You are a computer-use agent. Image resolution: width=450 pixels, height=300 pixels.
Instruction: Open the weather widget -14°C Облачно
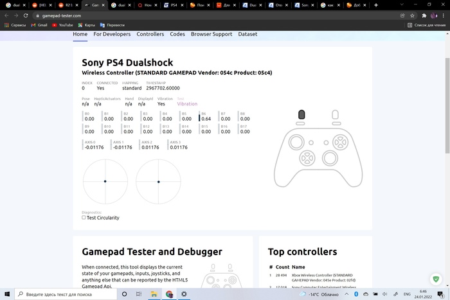click(319, 294)
